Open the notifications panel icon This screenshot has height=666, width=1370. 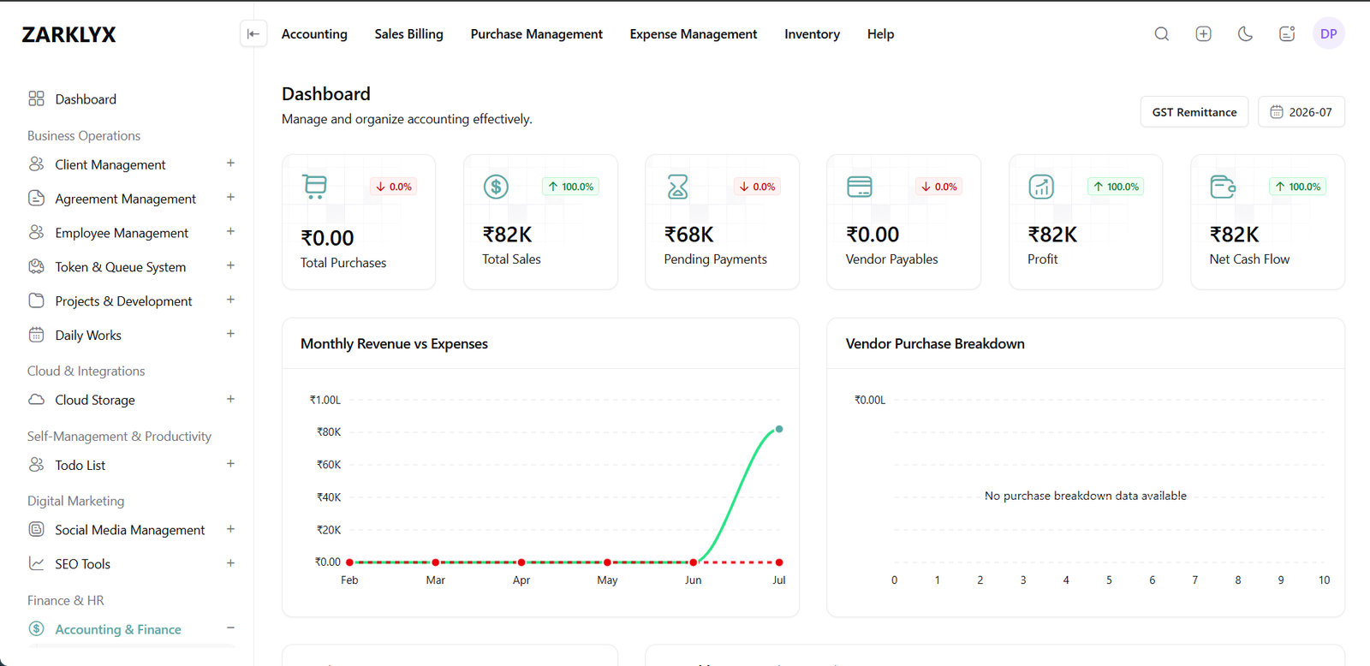[1287, 34]
